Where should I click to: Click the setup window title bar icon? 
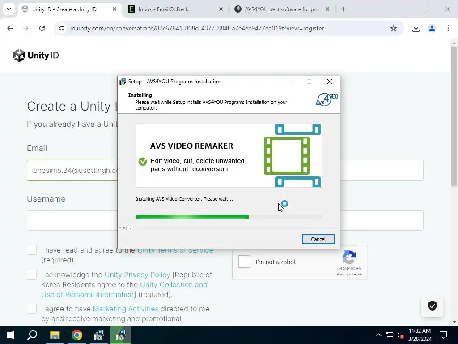123,82
